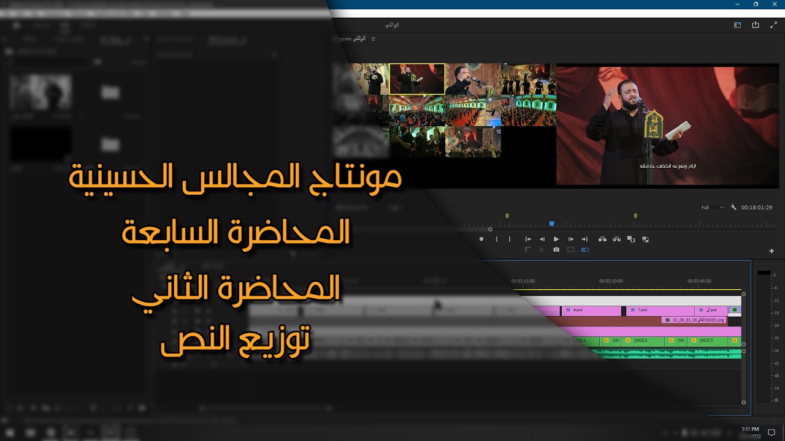Select the fourth camera angle in the top row
This screenshot has height=441, width=785.
pos(529,79)
